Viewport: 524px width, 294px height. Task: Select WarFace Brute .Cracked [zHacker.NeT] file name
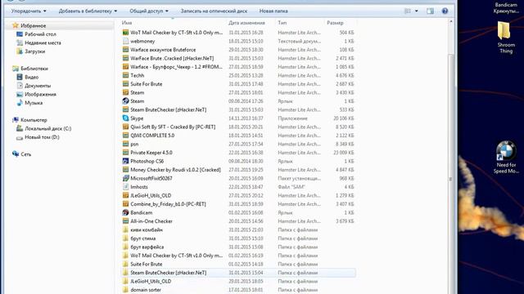point(172,58)
